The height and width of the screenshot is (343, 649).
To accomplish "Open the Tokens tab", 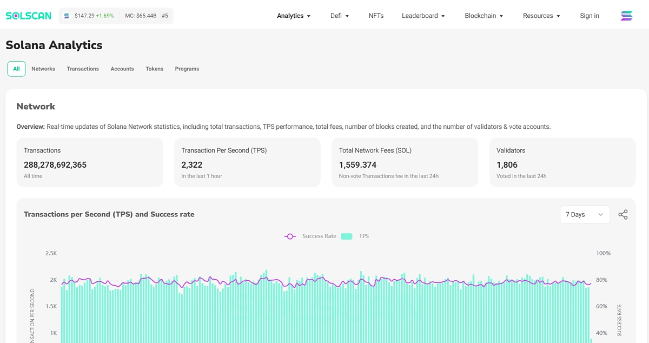I will (x=154, y=69).
